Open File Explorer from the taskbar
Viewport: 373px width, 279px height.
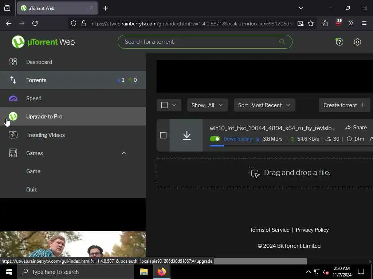144,272
